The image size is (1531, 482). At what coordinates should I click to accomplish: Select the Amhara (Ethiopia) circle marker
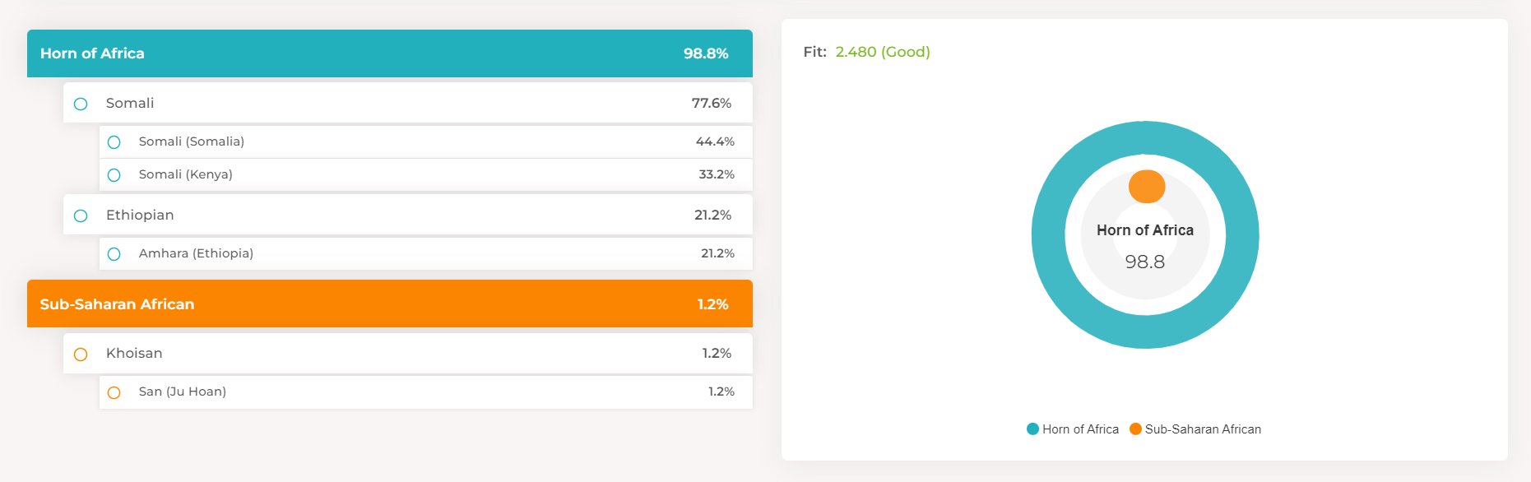pyautogui.click(x=114, y=254)
